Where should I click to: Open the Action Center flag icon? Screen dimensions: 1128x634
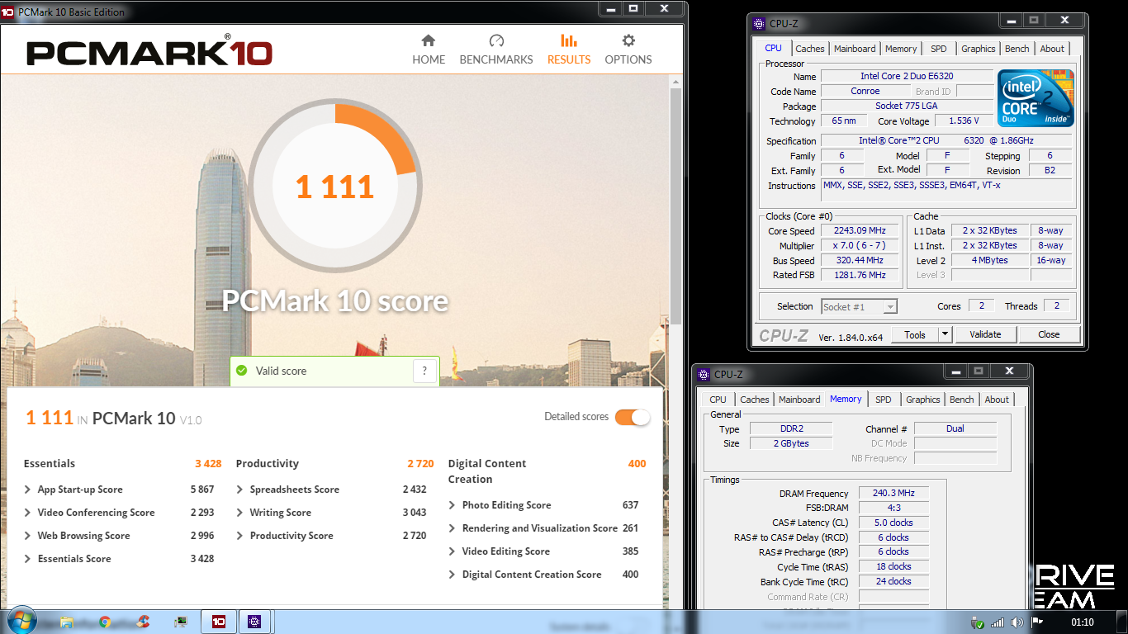[1037, 622]
